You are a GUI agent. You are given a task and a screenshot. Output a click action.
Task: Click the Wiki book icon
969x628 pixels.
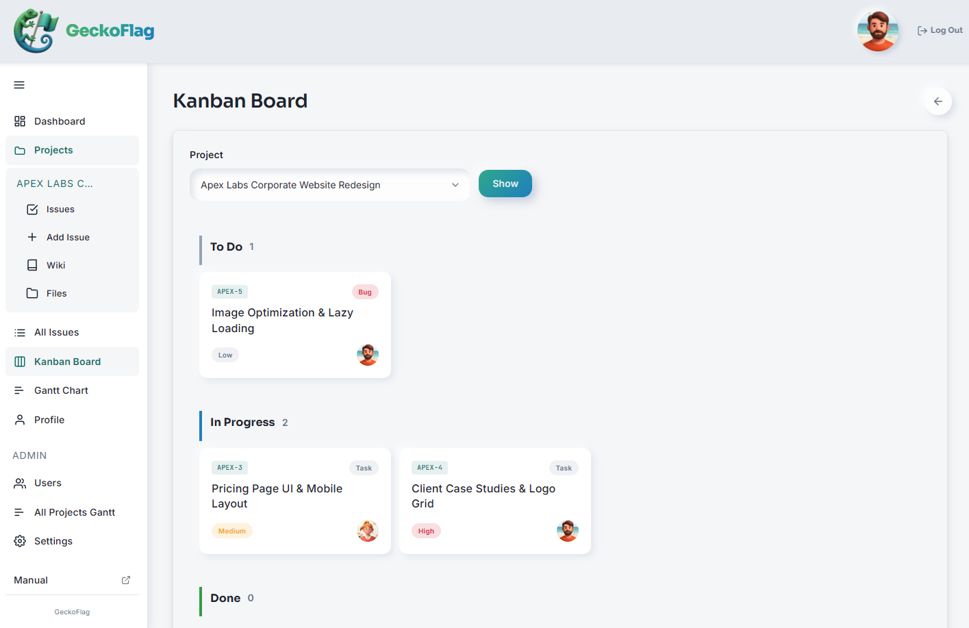click(x=32, y=265)
